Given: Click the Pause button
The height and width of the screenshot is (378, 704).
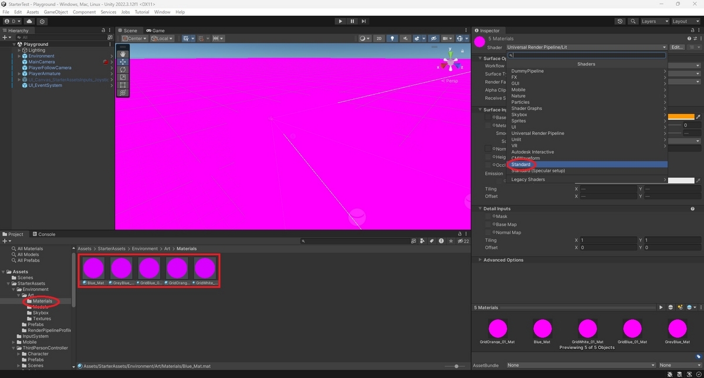Looking at the screenshot, I should tap(352, 21).
